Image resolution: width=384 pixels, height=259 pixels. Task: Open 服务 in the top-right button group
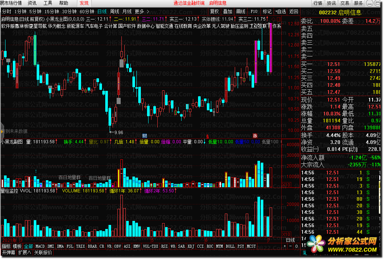point(358,3)
